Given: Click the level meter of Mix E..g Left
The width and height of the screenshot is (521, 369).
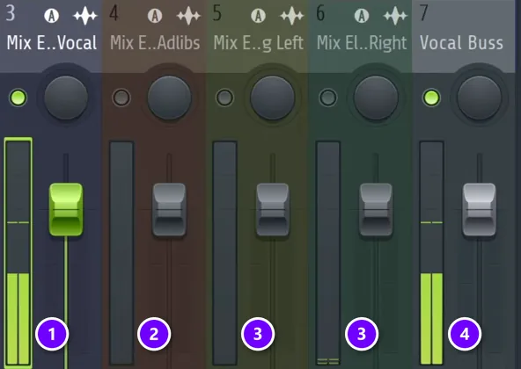Looking at the screenshot, I should click(x=225, y=253).
